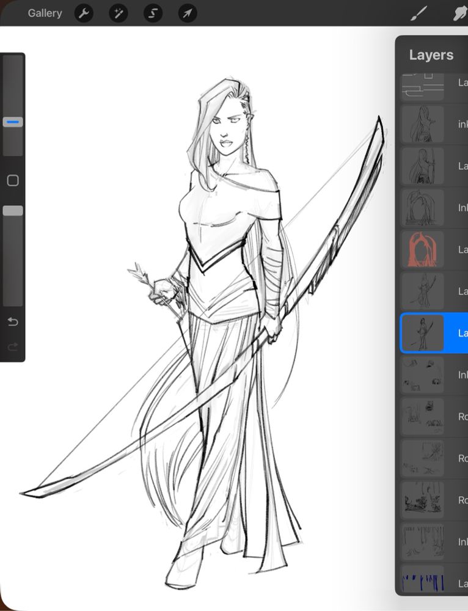Click the brush opacity slider handle
This screenshot has height=611, width=468.
click(x=13, y=211)
